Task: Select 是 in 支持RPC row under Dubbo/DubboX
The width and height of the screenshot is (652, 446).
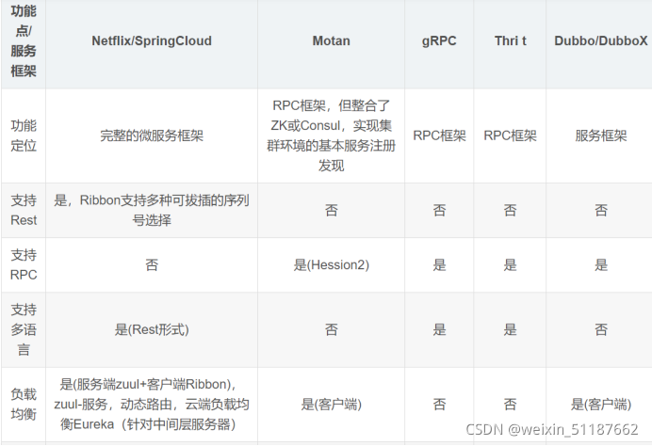Action: click(x=601, y=265)
